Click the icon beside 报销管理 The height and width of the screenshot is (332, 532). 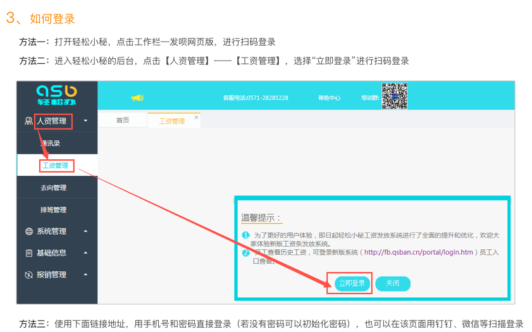tap(29, 274)
